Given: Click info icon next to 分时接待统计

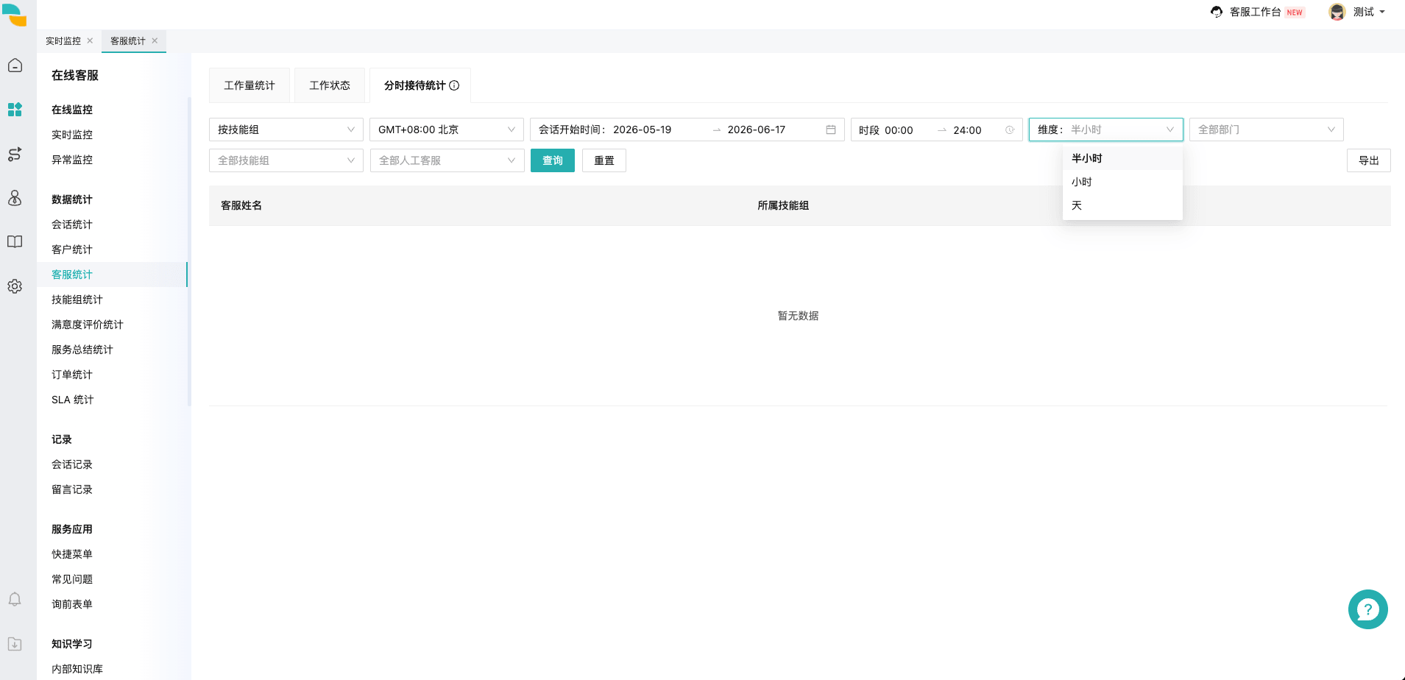Looking at the screenshot, I should [x=454, y=85].
